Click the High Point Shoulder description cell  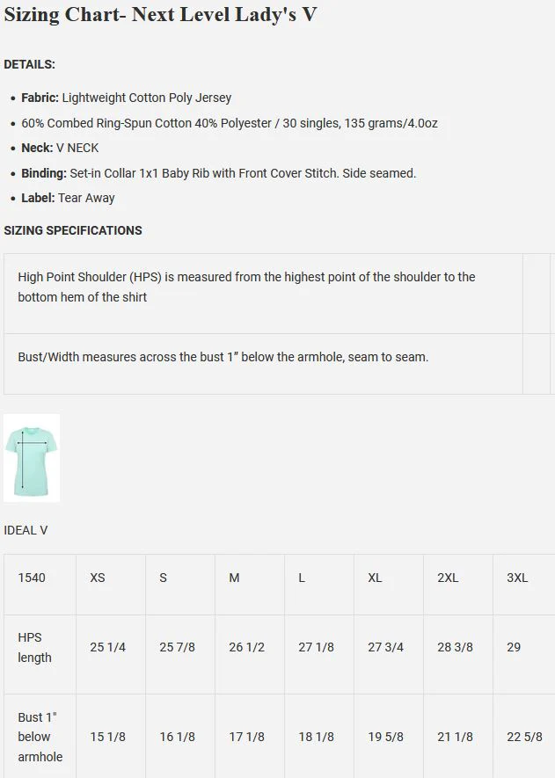(x=246, y=287)
